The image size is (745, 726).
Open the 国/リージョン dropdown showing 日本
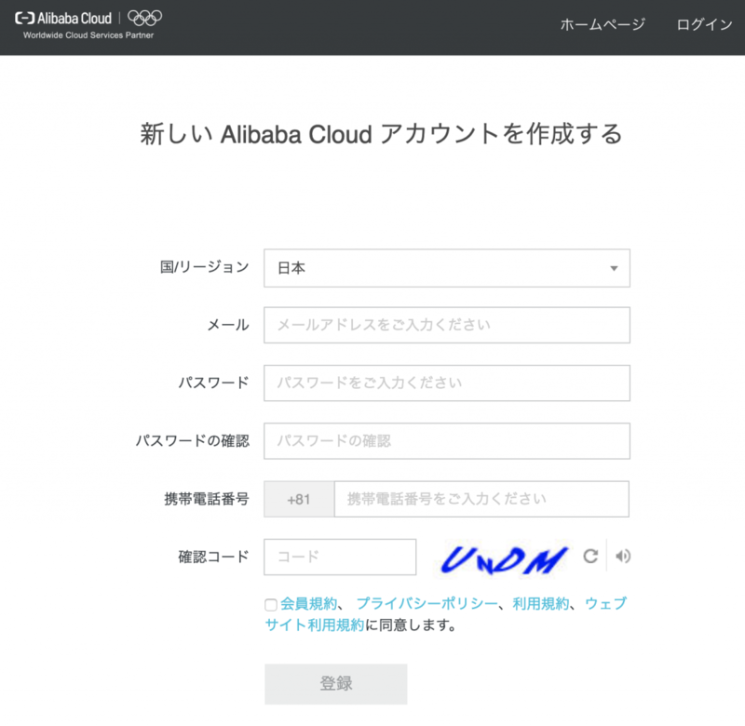click(447, 268)
